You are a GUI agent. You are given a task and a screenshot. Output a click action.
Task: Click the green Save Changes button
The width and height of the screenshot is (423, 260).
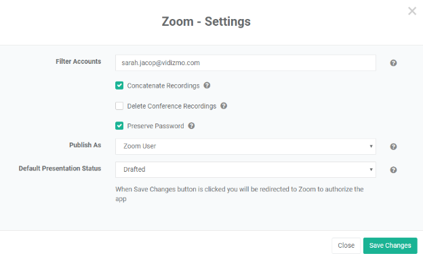[x=390, y=246]
